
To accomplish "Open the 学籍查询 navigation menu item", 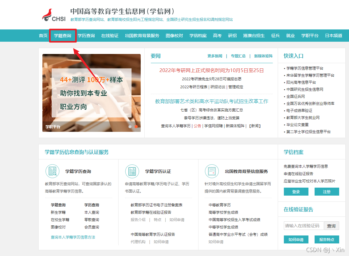I will tap(63, 36).
